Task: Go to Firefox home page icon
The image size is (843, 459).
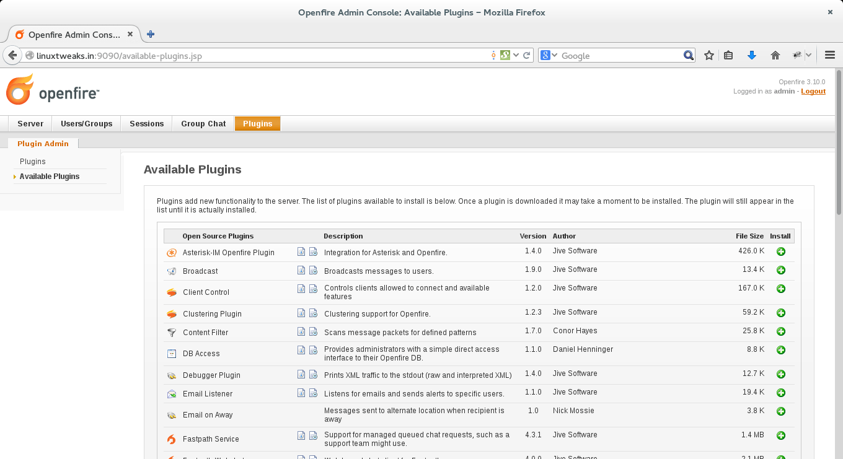Action: 775,55
